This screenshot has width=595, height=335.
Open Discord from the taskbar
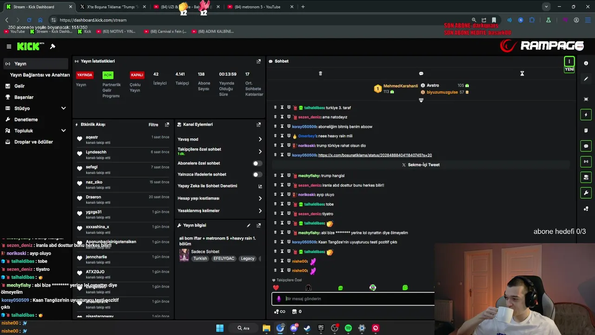[x=293, y=328]
